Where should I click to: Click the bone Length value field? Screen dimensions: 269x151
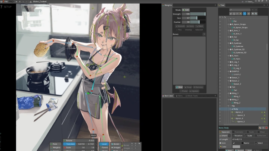pos(250,139)
